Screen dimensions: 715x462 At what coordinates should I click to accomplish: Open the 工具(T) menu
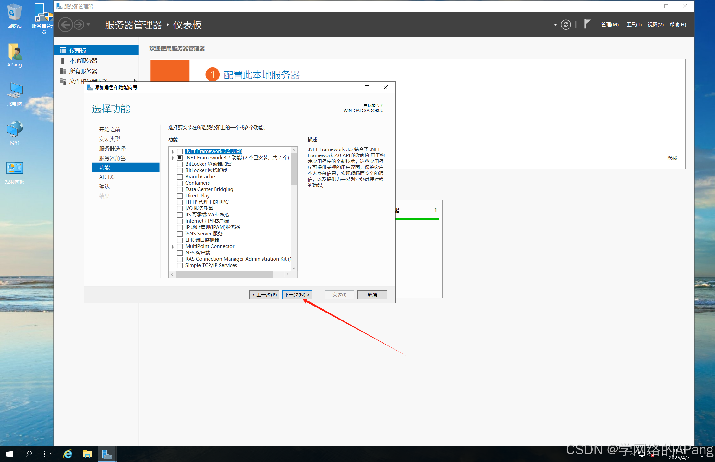pos(634,25)
